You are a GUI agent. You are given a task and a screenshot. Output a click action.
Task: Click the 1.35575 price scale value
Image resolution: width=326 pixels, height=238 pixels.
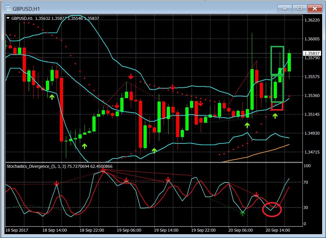point(312,77)
